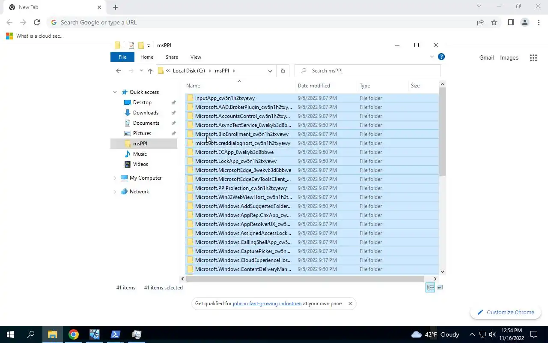
Task: Share this page icon in Chrome
Action: pos(480,22)
